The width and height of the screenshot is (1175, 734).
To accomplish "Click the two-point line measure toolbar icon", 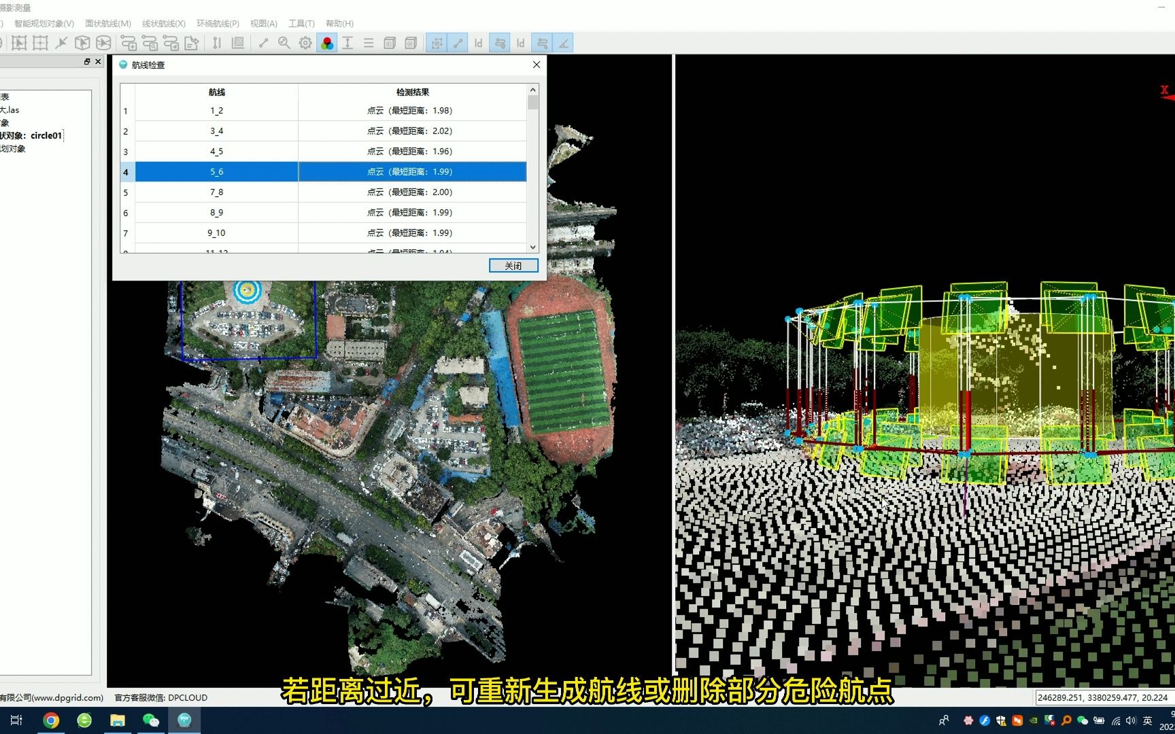I will pos(263,43).
